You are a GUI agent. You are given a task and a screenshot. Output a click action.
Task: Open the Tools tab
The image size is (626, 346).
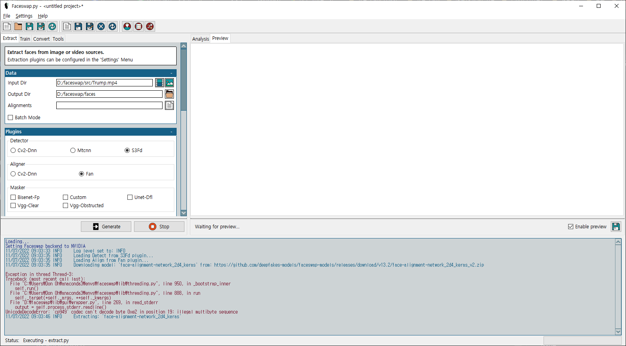(58, 39)
